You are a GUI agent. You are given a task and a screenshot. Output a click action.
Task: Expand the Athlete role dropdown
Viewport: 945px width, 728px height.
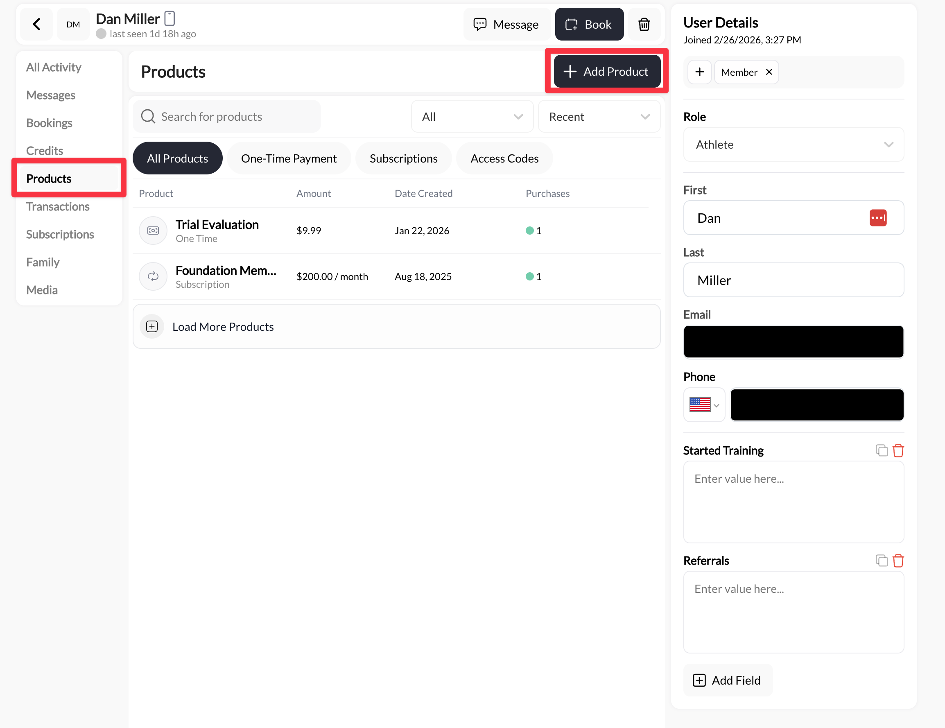793,145
